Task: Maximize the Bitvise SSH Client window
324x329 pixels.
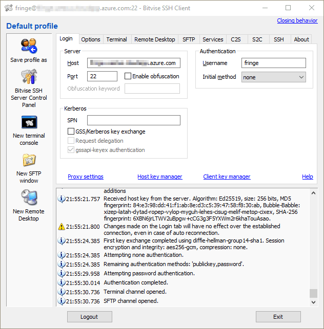Action: pos(288,8)
